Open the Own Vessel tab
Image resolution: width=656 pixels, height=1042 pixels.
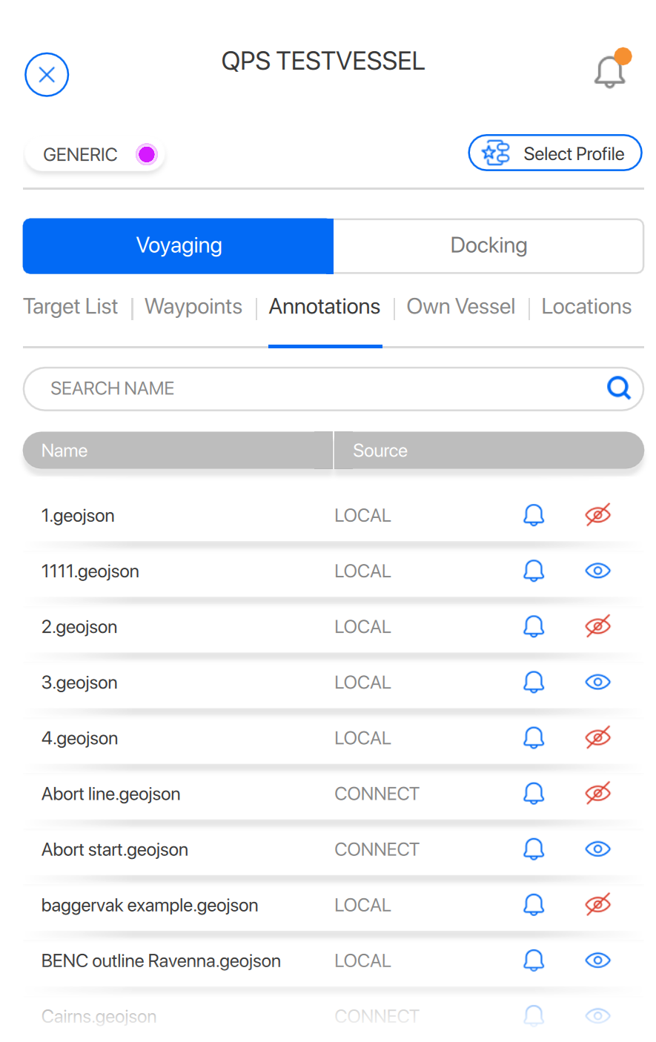pyautogui.click(x=460, y=307)
